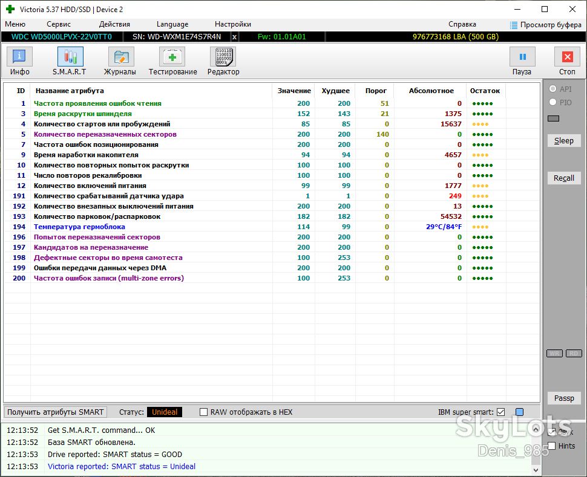The height and width of the screenshot is (477, 587).
Task: Click the Пауза pause icon
Action: [522, 57]
